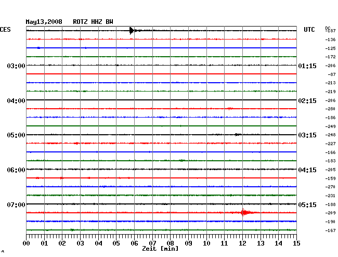Select the 11 minute axis label
338x257 pixels.
[225, 243]
